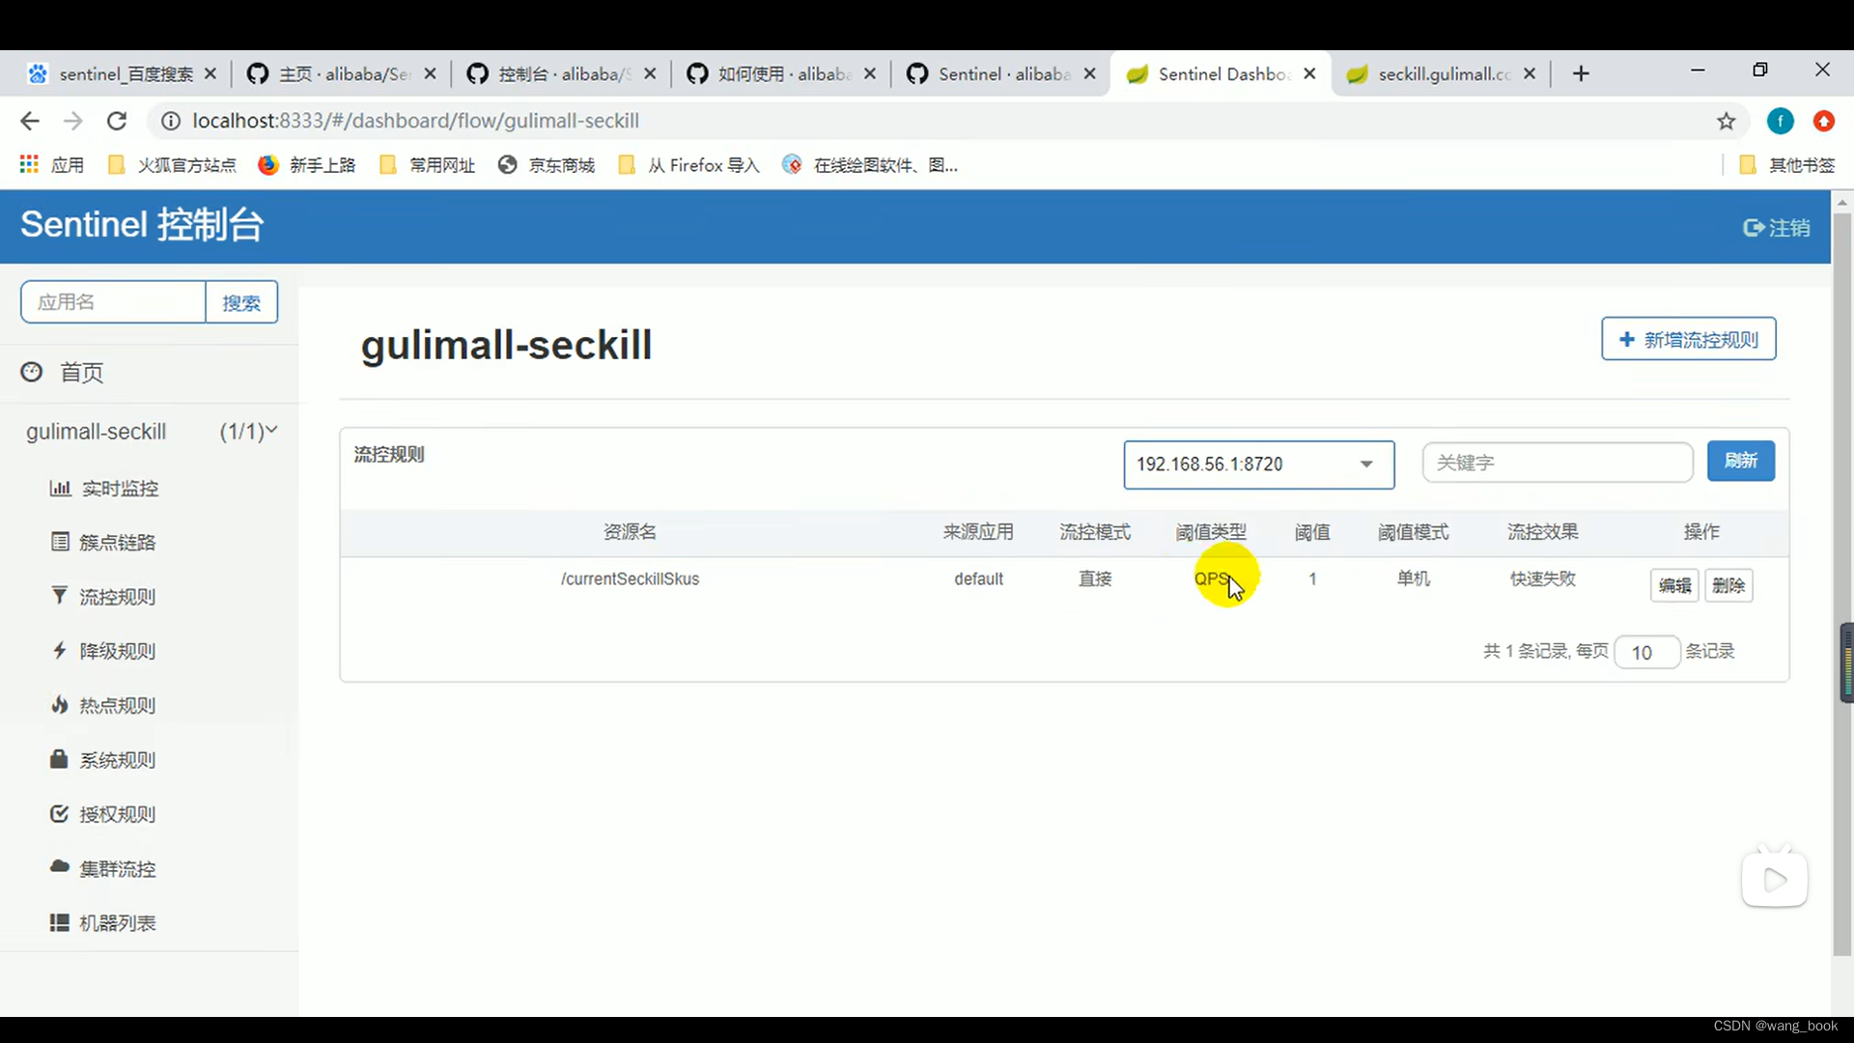
Task: Click the 注销 logout button
Action: tap(1778, 227)
